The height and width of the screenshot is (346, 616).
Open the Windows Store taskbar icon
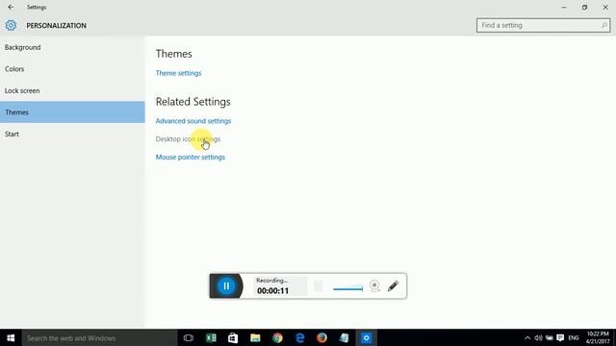(x=233, y=337)
